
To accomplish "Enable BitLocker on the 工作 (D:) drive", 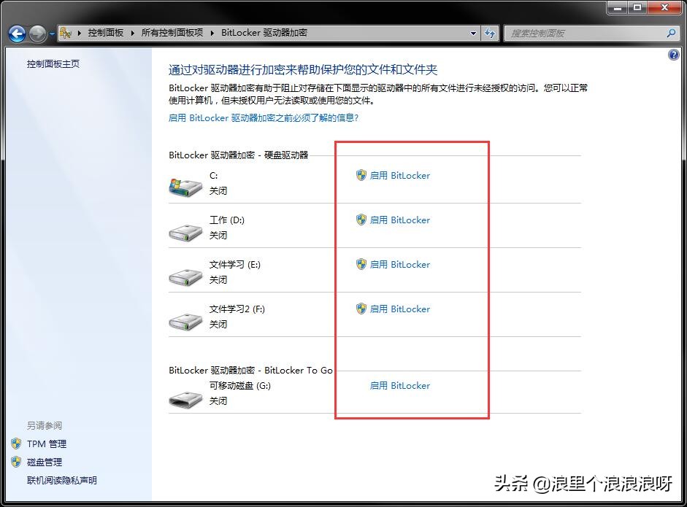I will [x=399, y=220].
